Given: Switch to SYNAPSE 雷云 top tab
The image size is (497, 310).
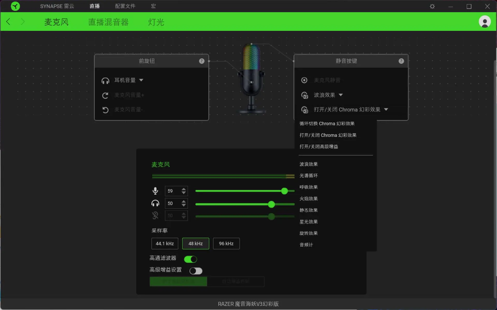Looking at the screenshot, I should pos(57,6).
